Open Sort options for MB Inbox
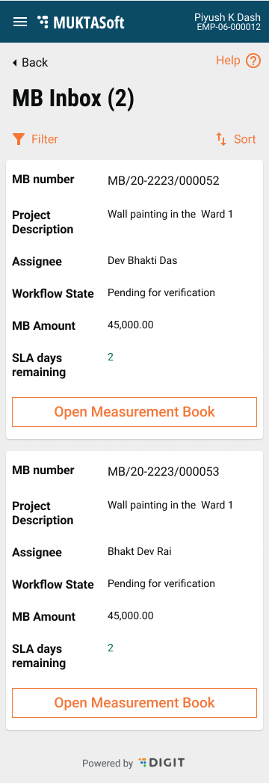This screenshot has width=269, height=783. point(236,139)
